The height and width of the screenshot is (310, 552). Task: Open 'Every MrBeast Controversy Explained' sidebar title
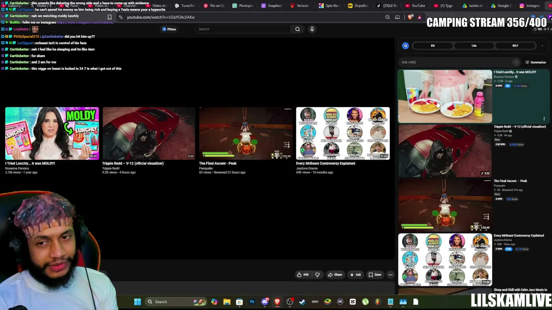point(519,236)
